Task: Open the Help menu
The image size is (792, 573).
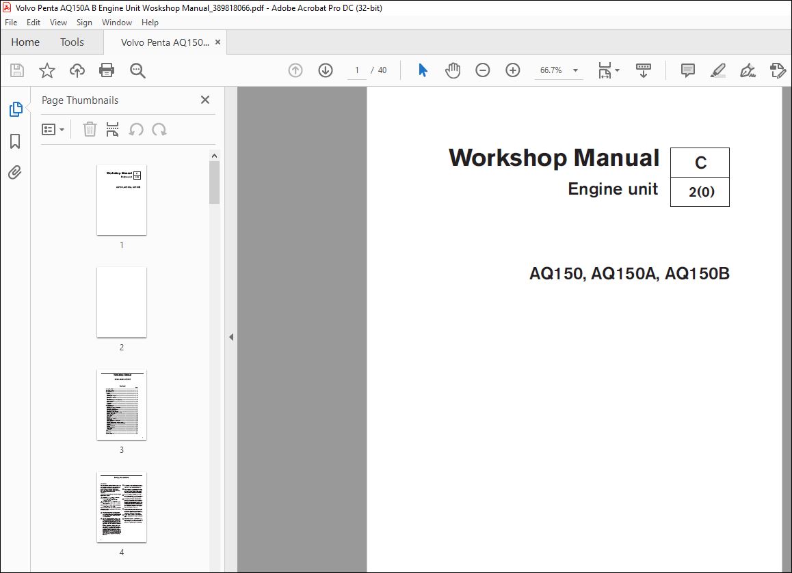Action: tap(150, 22)
